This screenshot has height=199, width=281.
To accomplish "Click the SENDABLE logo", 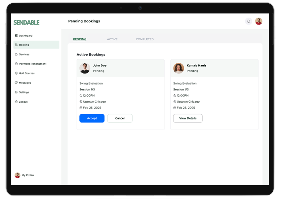I will [26, 22].
